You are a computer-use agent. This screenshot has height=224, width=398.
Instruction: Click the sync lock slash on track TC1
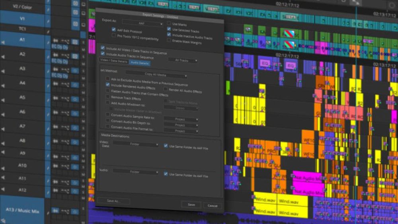point(47,32)
